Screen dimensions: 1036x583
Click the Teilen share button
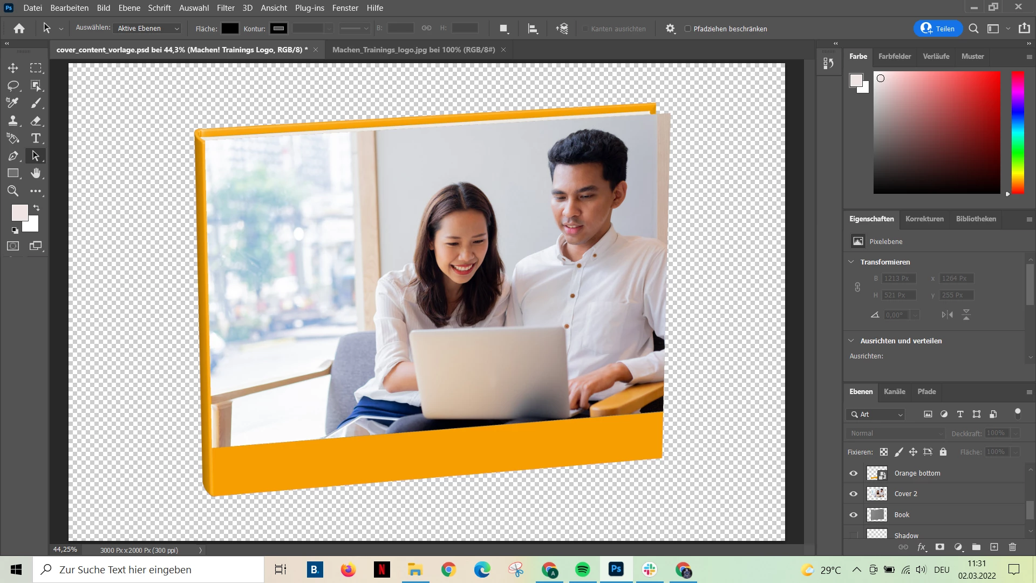point(938,29)
